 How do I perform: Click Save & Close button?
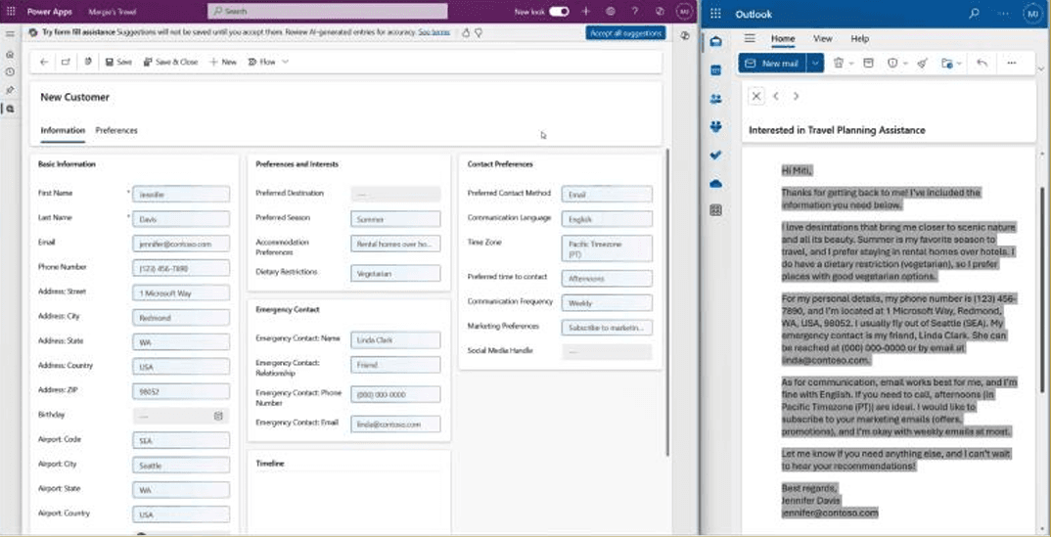click(x=170, y=62)
